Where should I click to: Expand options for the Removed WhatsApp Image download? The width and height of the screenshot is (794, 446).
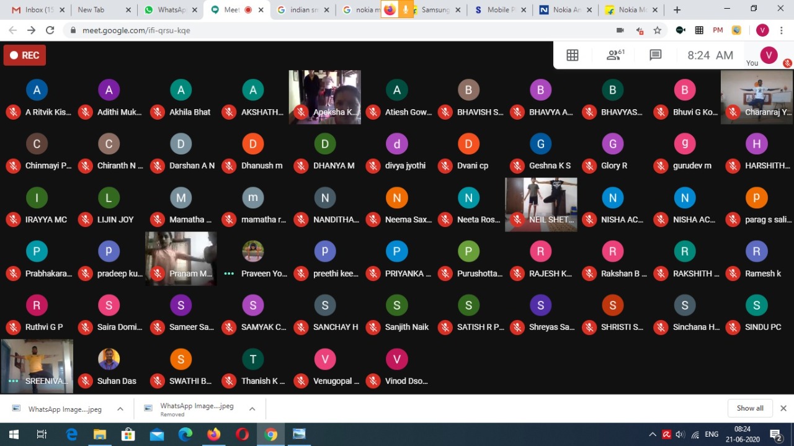pyautogui.click(x=252, y=409)
